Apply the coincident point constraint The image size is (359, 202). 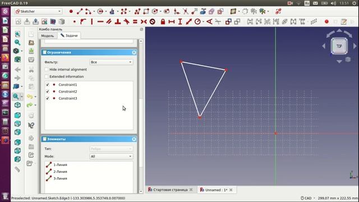click(x=75, y=22)
